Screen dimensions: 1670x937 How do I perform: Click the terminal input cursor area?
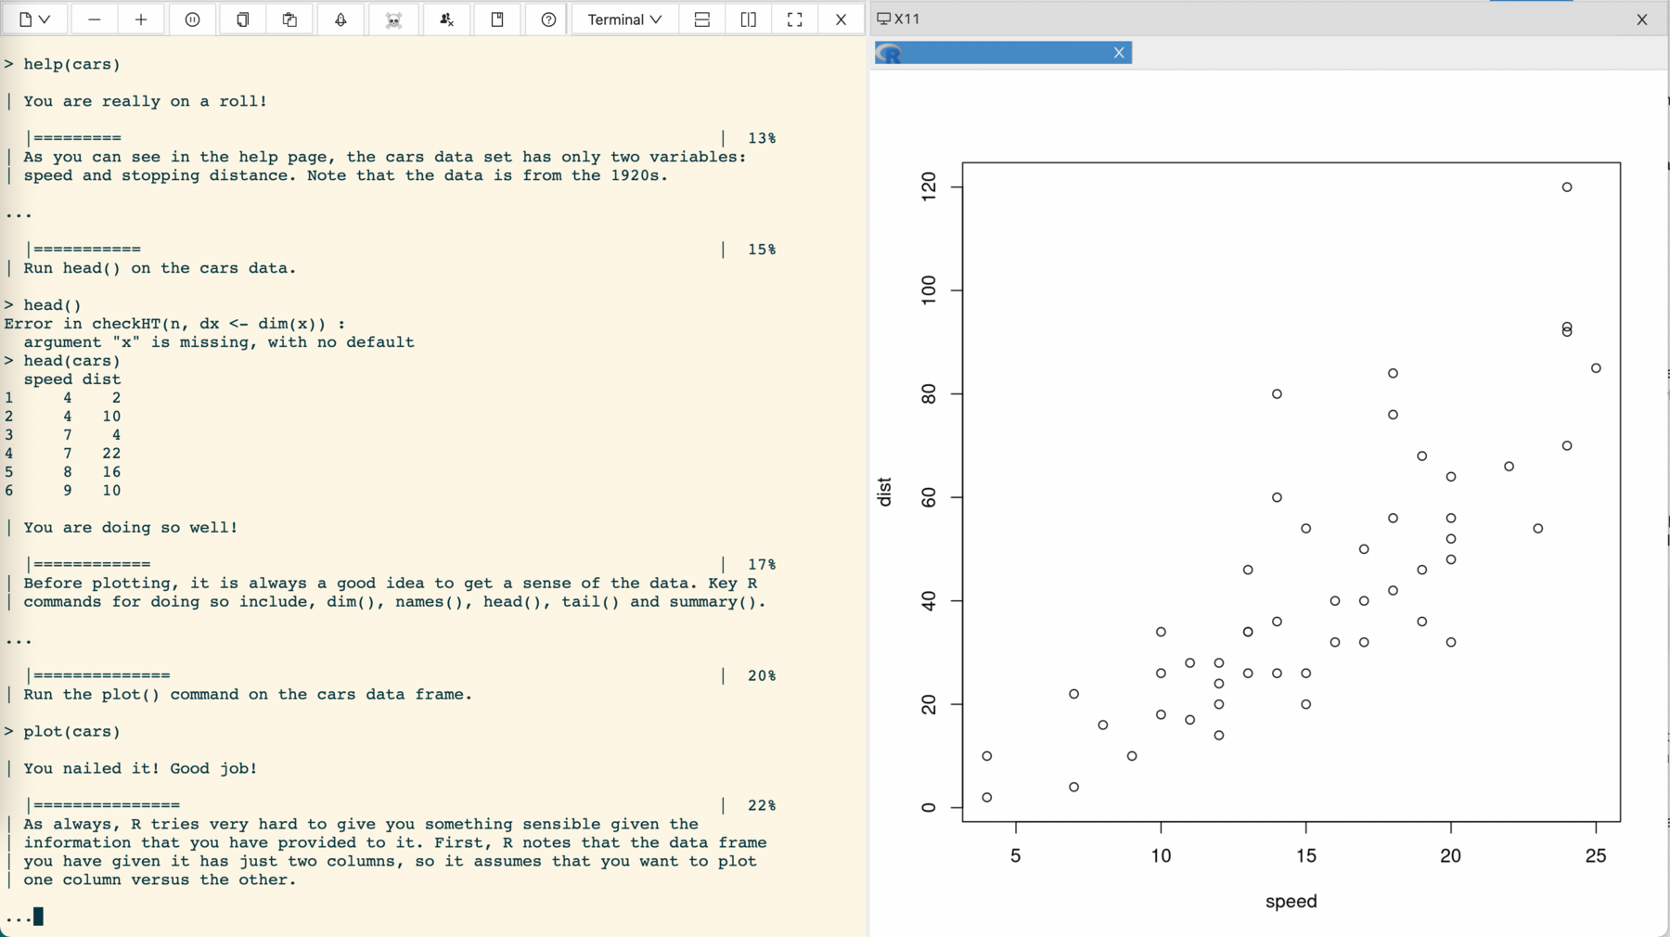[x=38, y=917]
